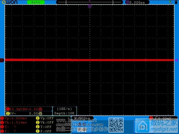Click the trigger level arrow on right edge
The width and height of the screenshot is (179, 134).
[x=176, y=60]
